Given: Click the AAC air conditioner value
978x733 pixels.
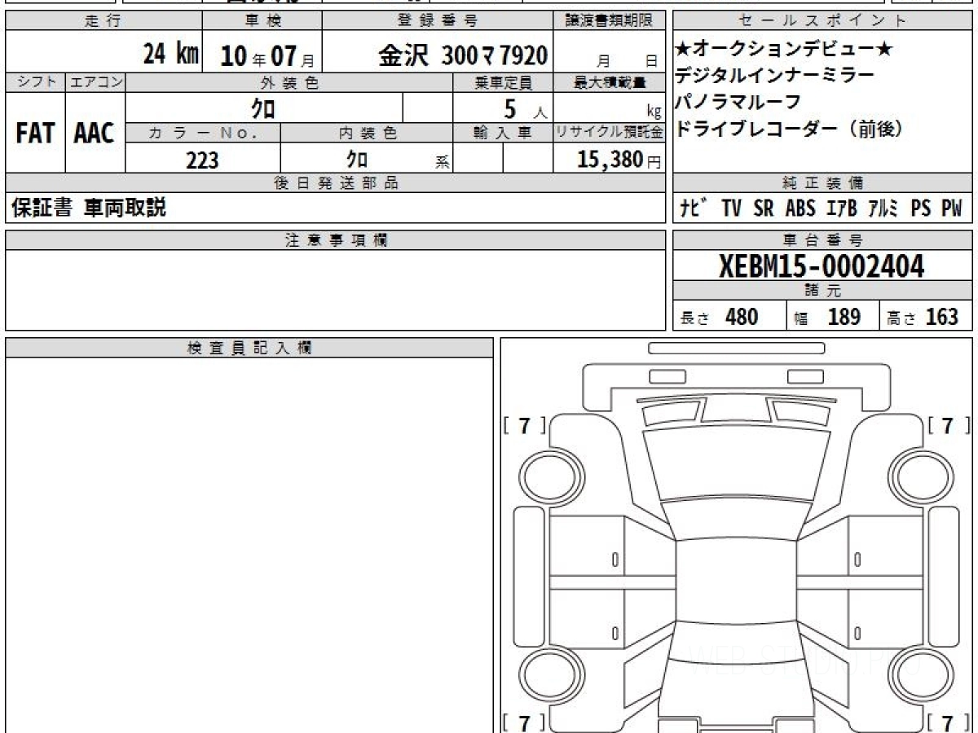Looking at the screenshot, I should pyautogui.click(x=95, y=134).
